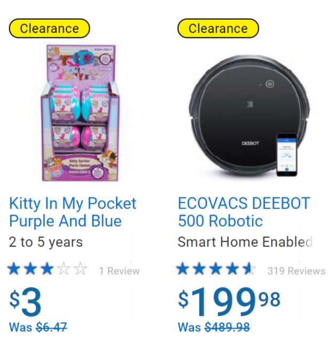Image resolution: width=328 pixels, height=344 pixels.
Task: Click the Was $6.47 original price
Action: click(x=38, y=327)
